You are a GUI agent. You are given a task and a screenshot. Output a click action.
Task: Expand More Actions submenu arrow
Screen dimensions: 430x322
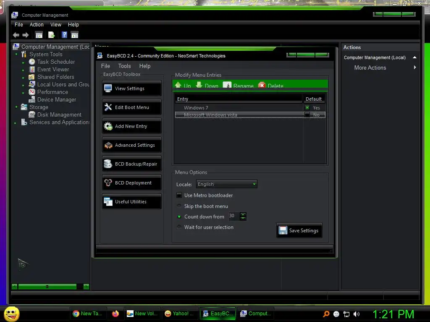pos(415,68)
